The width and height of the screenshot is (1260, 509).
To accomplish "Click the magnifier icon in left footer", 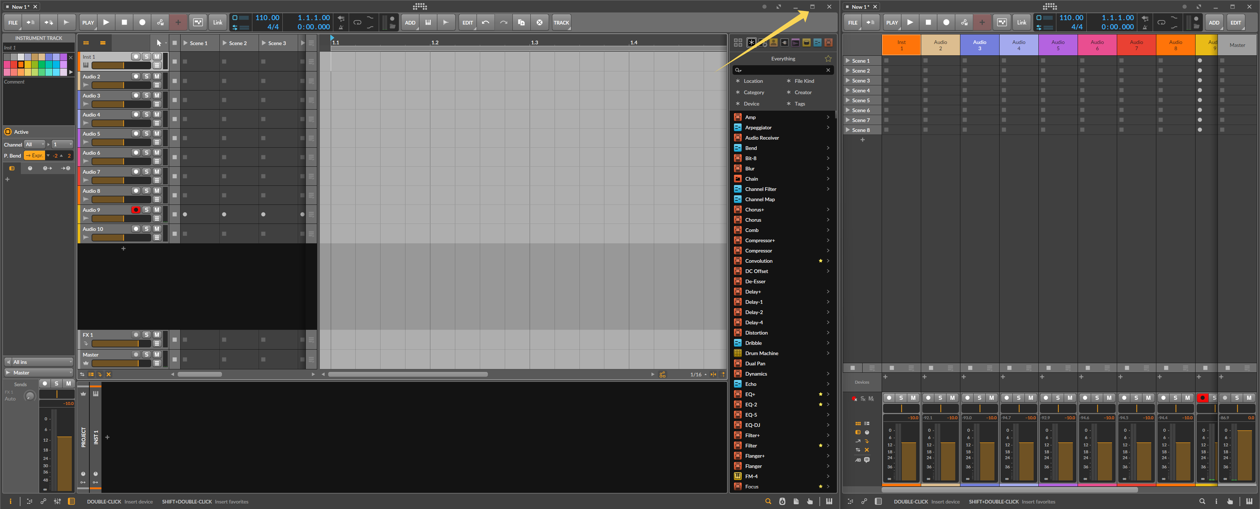I will point(768,501).
